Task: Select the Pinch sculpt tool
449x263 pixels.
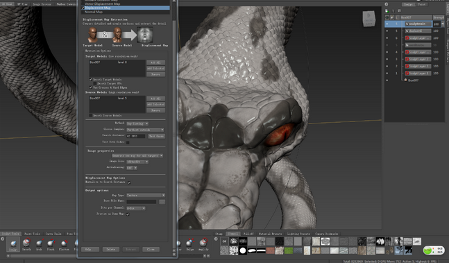Action: (51, 244)
